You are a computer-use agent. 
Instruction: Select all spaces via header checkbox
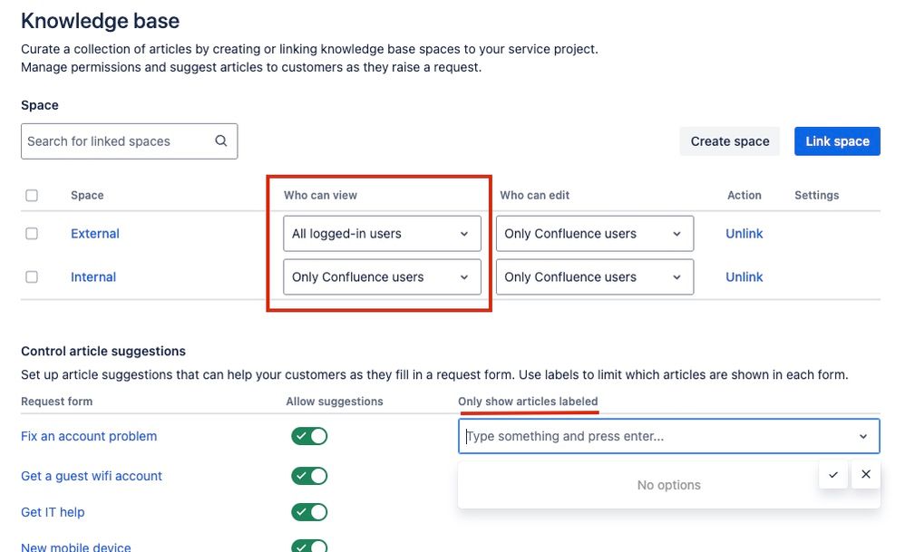pyautogui.click(x=32, y=196)
